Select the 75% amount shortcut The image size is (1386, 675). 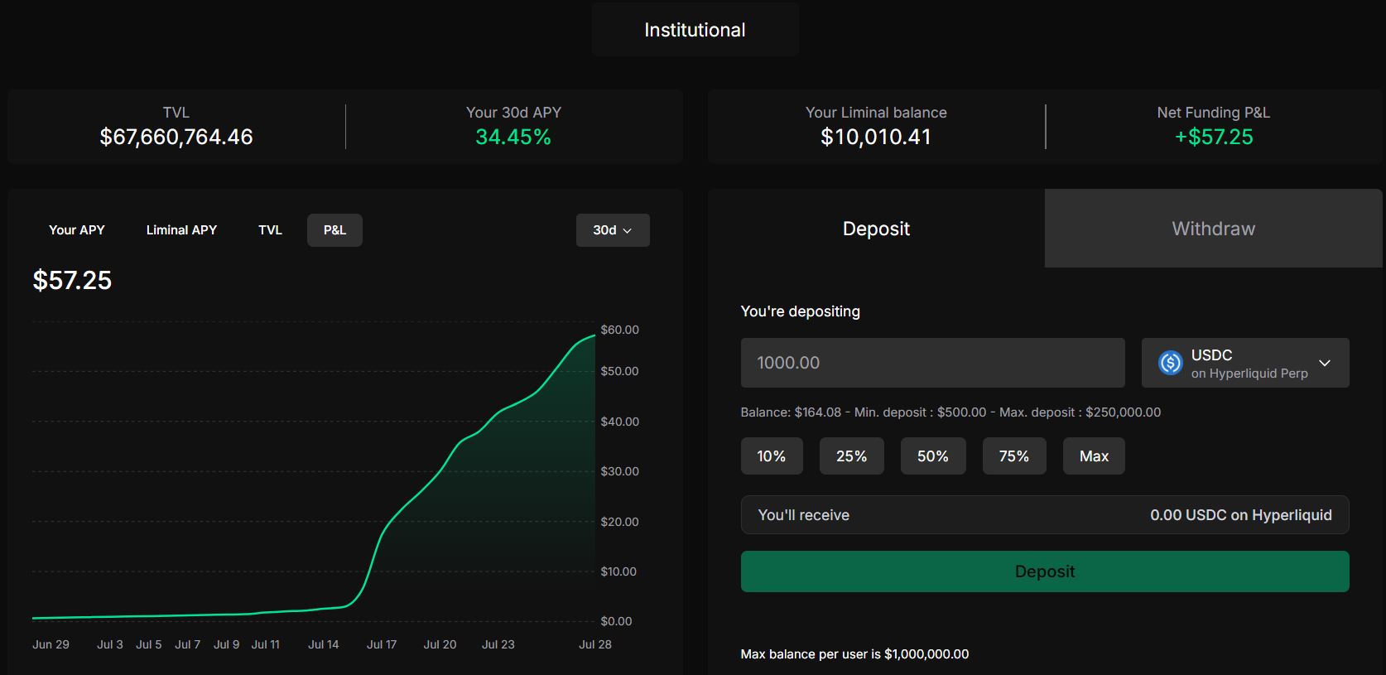click(1013, 456)
